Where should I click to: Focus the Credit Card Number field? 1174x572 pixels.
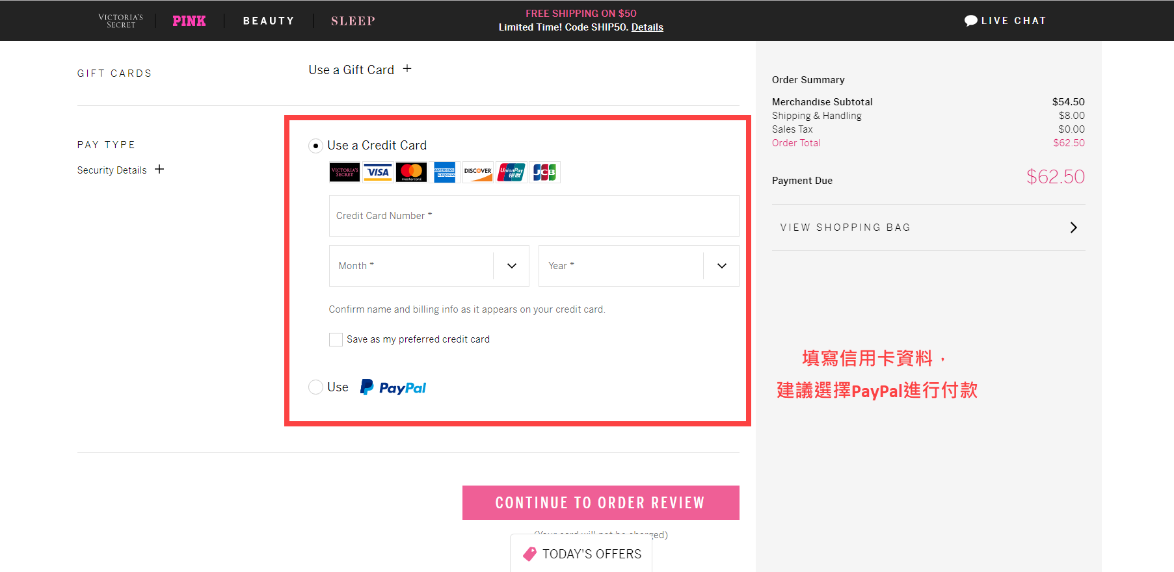pyautogui.click(x=533, y=216)
